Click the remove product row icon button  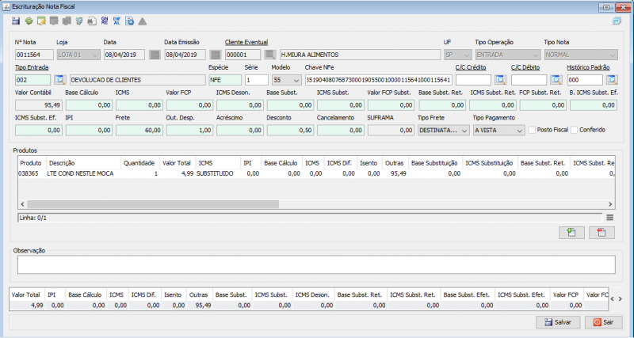pyautogui.click(x=602, y=232)
